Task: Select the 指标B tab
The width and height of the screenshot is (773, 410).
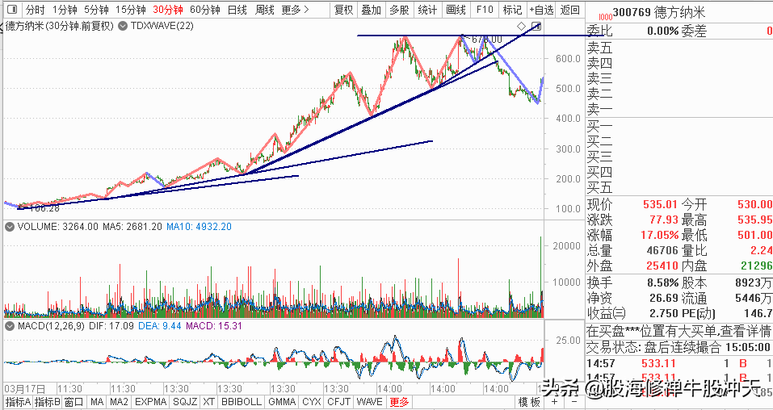Action: point(48,402)
